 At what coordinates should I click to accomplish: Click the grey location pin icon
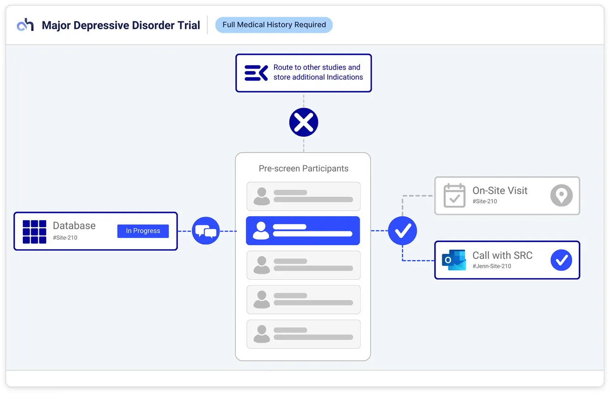click(561, 195)
